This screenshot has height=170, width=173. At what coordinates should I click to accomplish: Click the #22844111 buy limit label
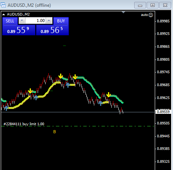pos(24,124)
